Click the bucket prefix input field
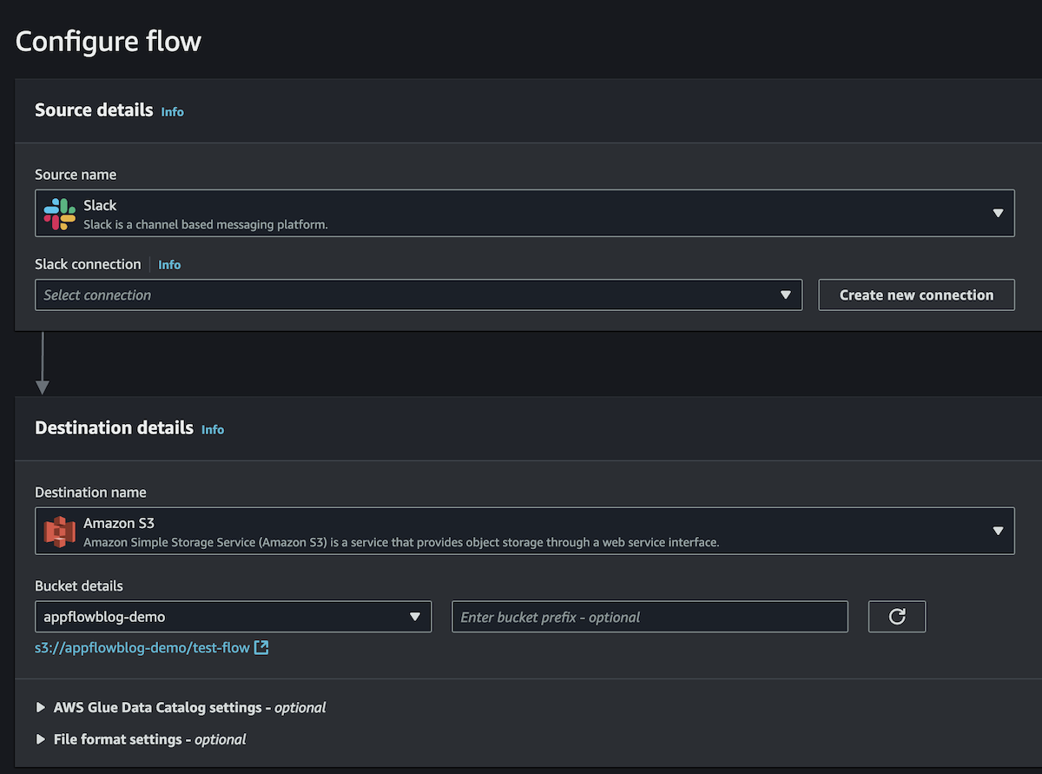This screenshot has width=1042, height=774. pos(650,617)
